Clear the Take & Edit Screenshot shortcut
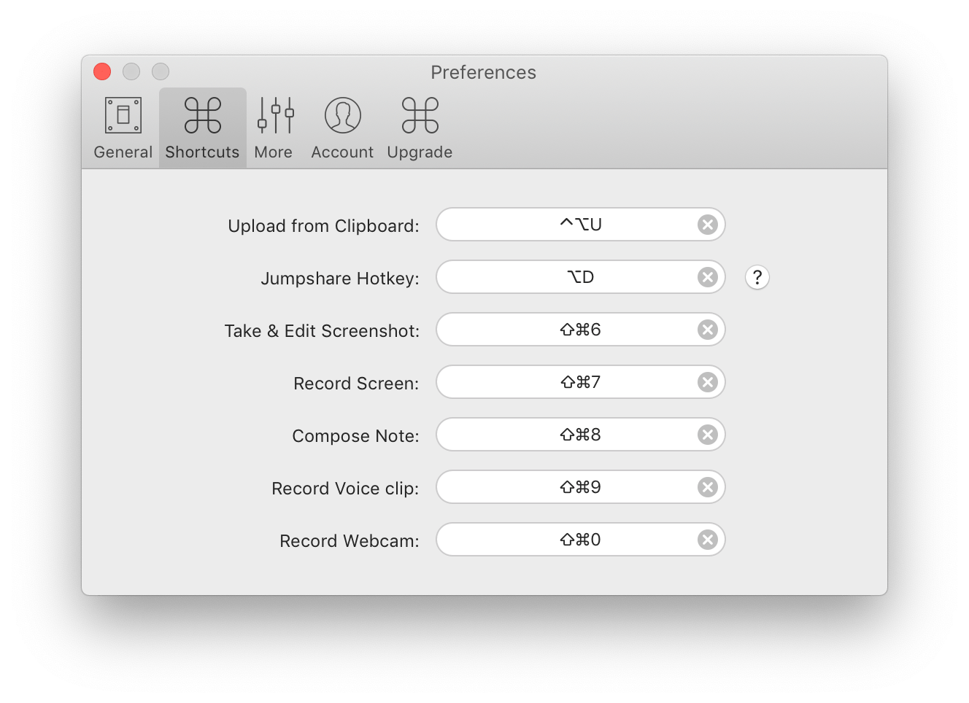Image resolution: width=969 pixels, height=703 pixels. pos(706,330)
